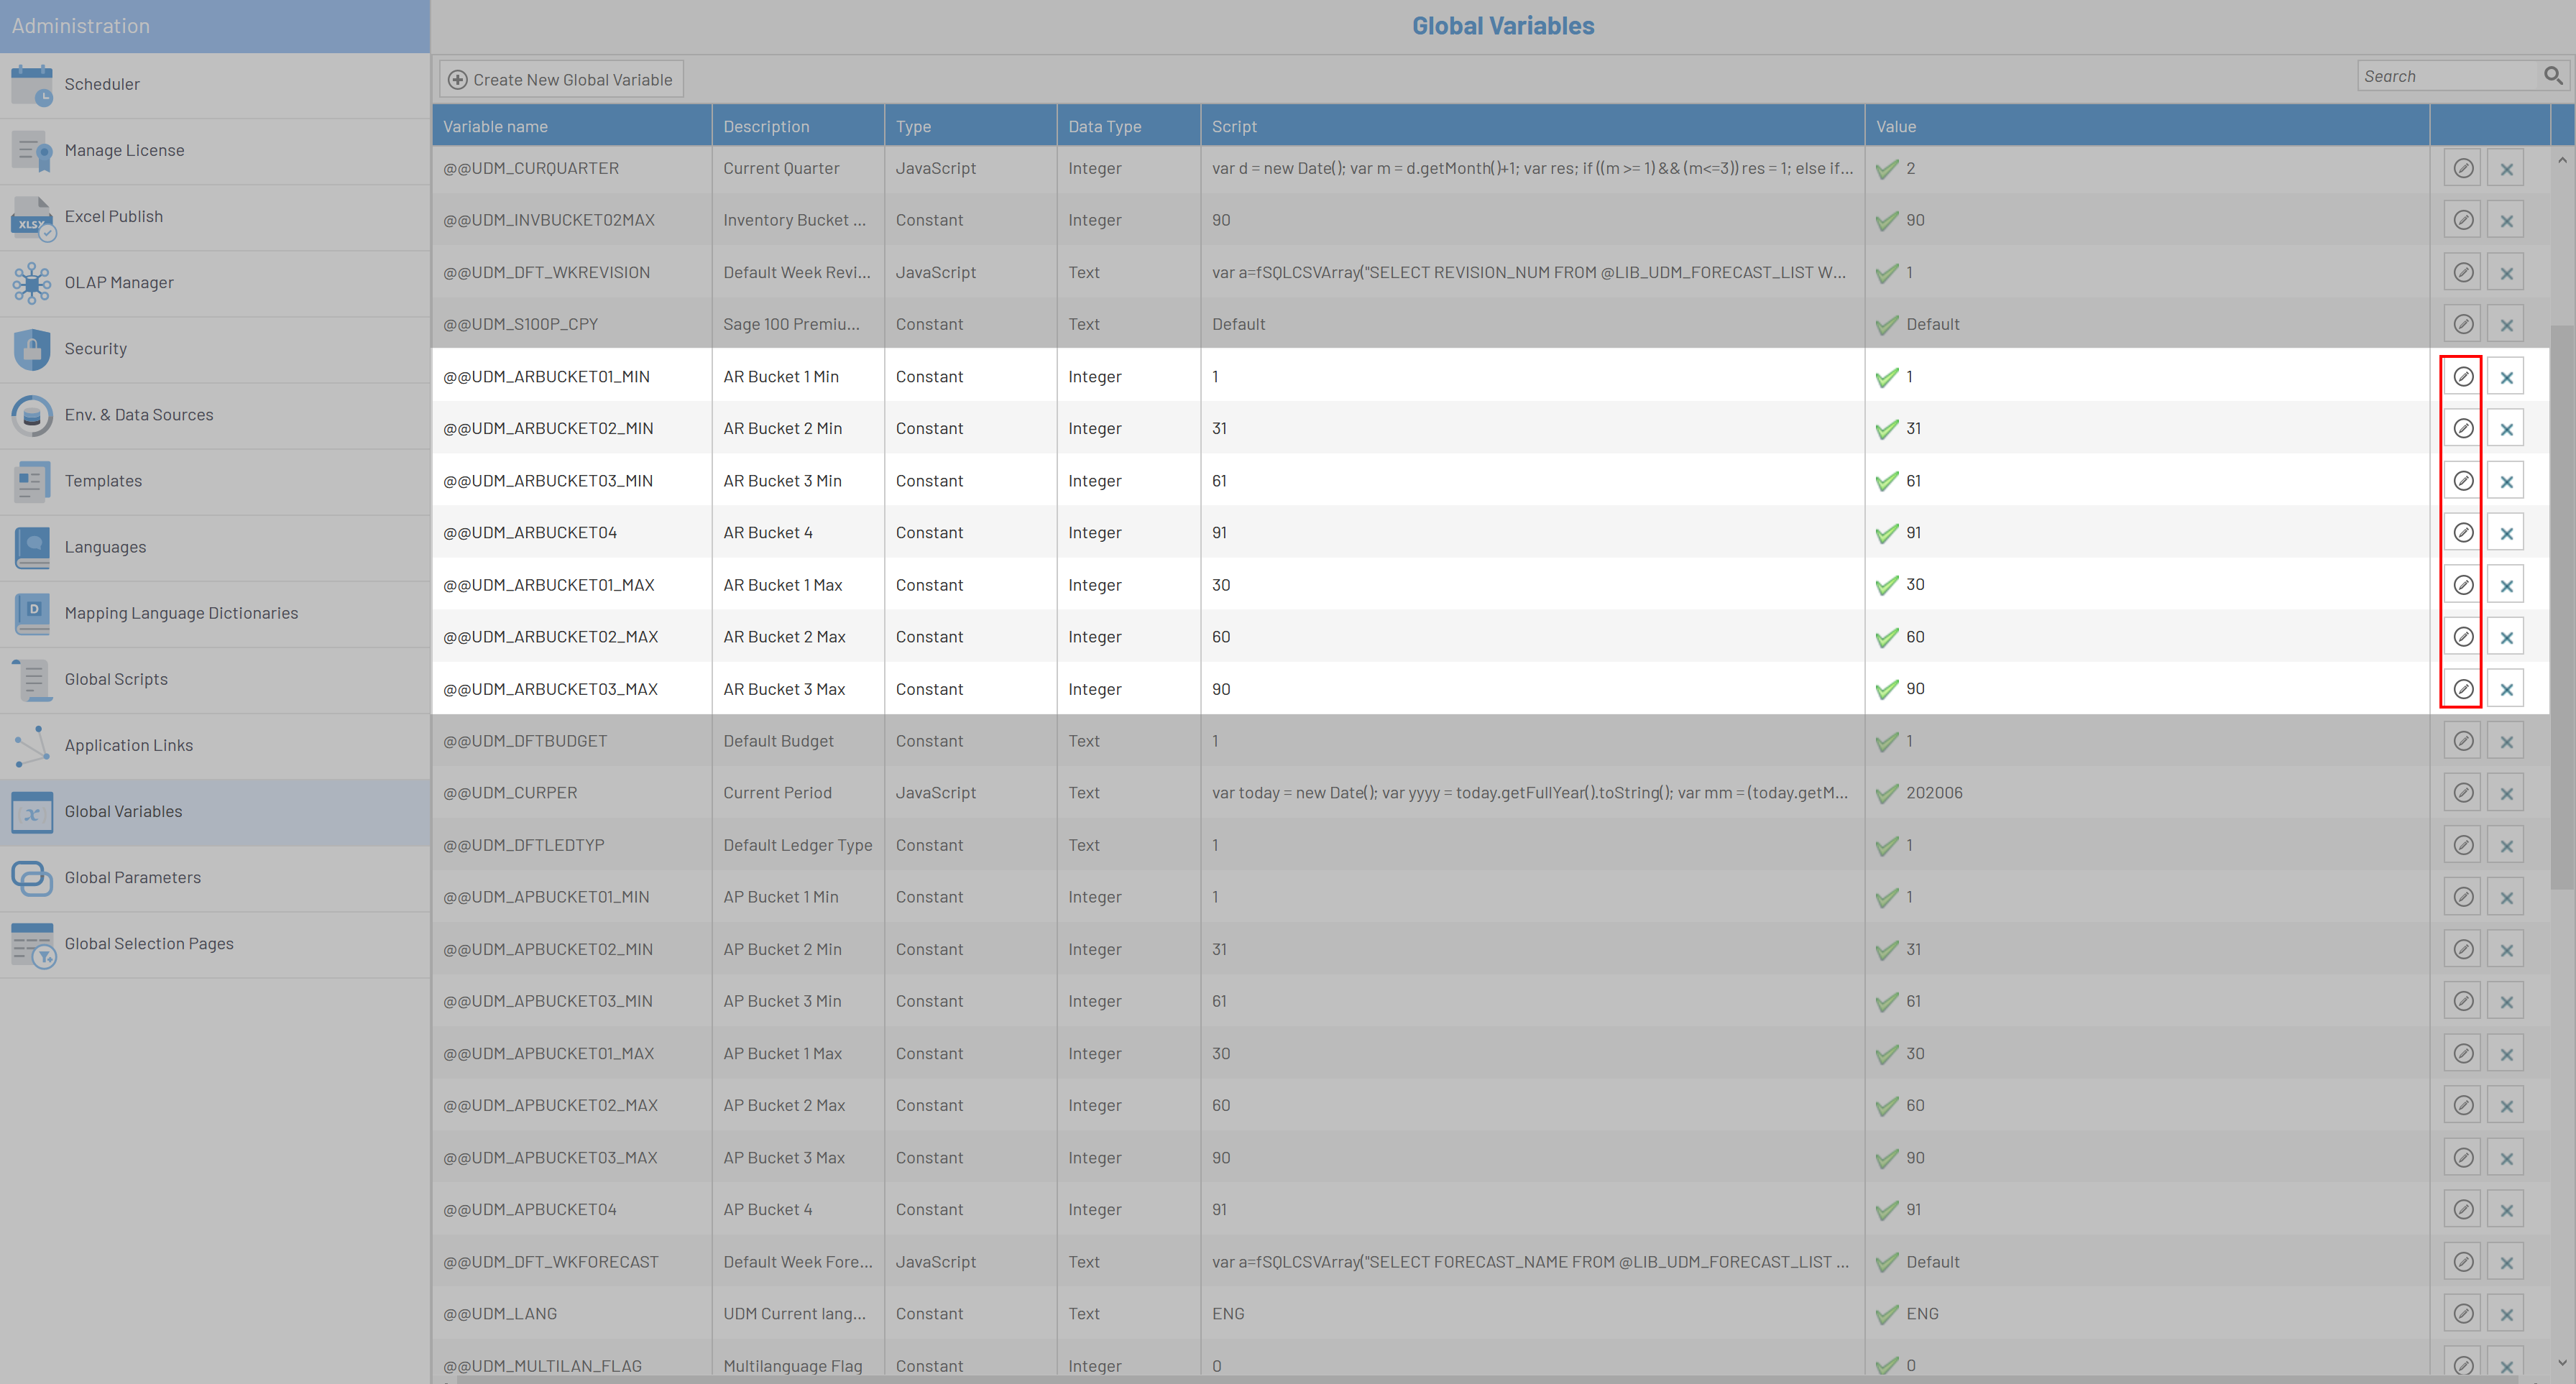Focus the Search input field
Screen dimensions: 2576x1384
point(2448,76)
